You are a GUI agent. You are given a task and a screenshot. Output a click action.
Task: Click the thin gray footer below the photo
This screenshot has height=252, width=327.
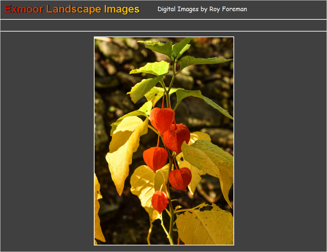(163, 249)
